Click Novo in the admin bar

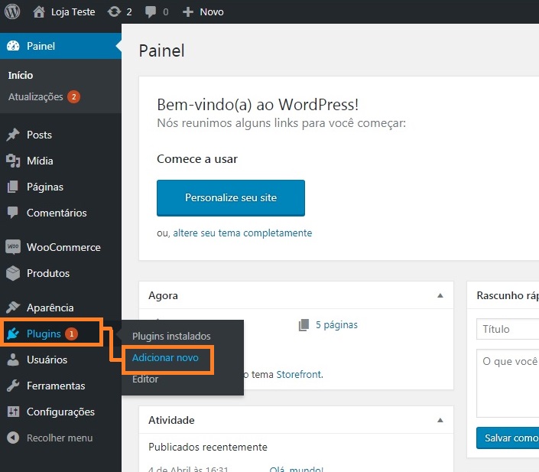pos(212,12)
